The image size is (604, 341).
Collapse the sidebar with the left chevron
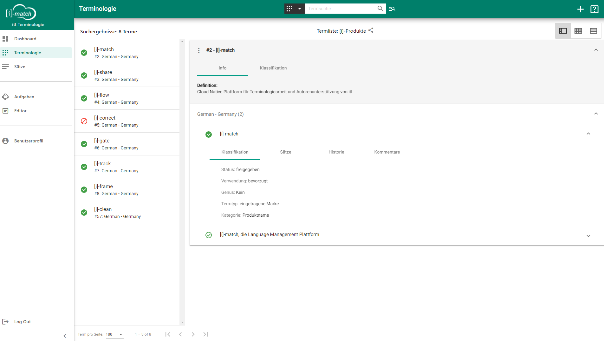click(65, 336)
